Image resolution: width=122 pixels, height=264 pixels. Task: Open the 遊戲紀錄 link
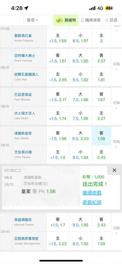click(x=92, y=202)
